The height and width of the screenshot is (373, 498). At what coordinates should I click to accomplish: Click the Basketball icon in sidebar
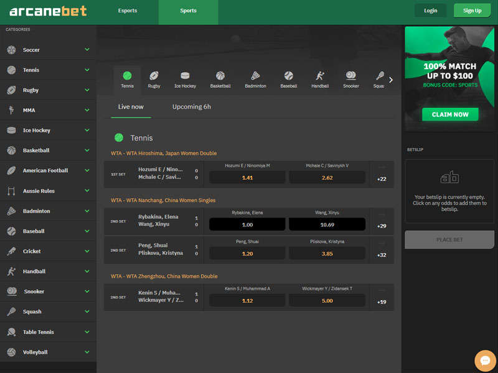11,150
